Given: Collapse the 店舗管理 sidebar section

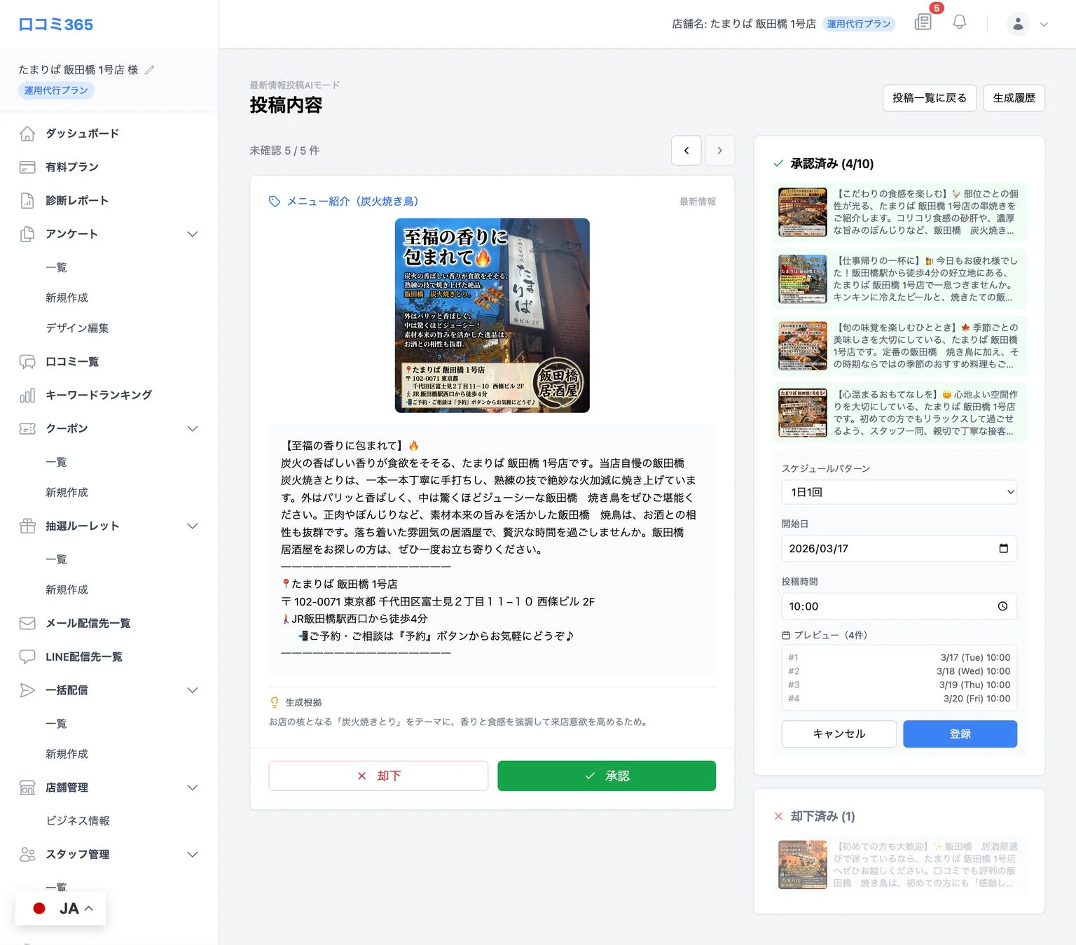Looking at the screenshot, I should [x=193, y=787].
